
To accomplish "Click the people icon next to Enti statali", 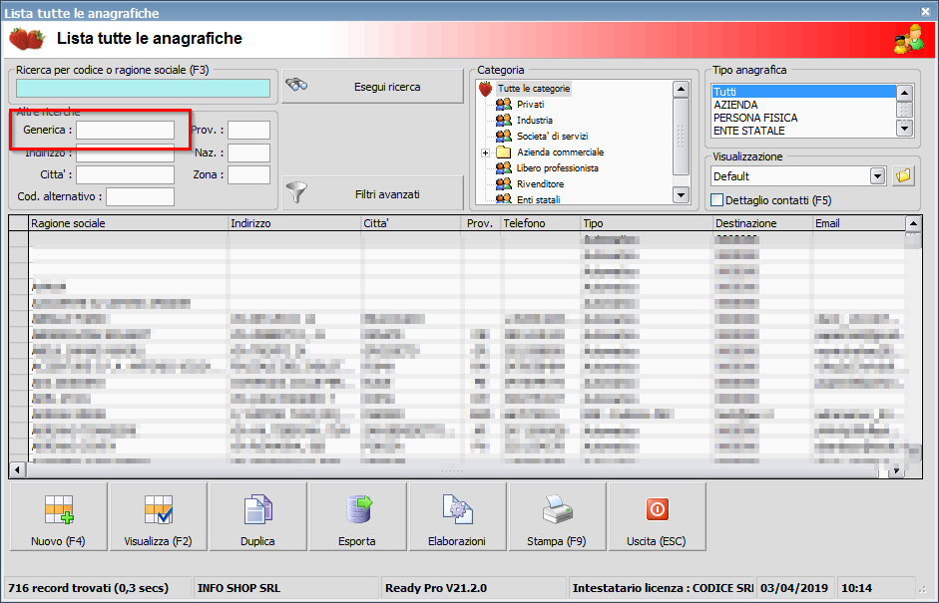I will 504,198.
